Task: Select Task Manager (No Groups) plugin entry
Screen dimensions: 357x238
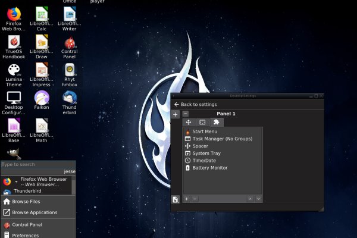Action: pos(222,139)
